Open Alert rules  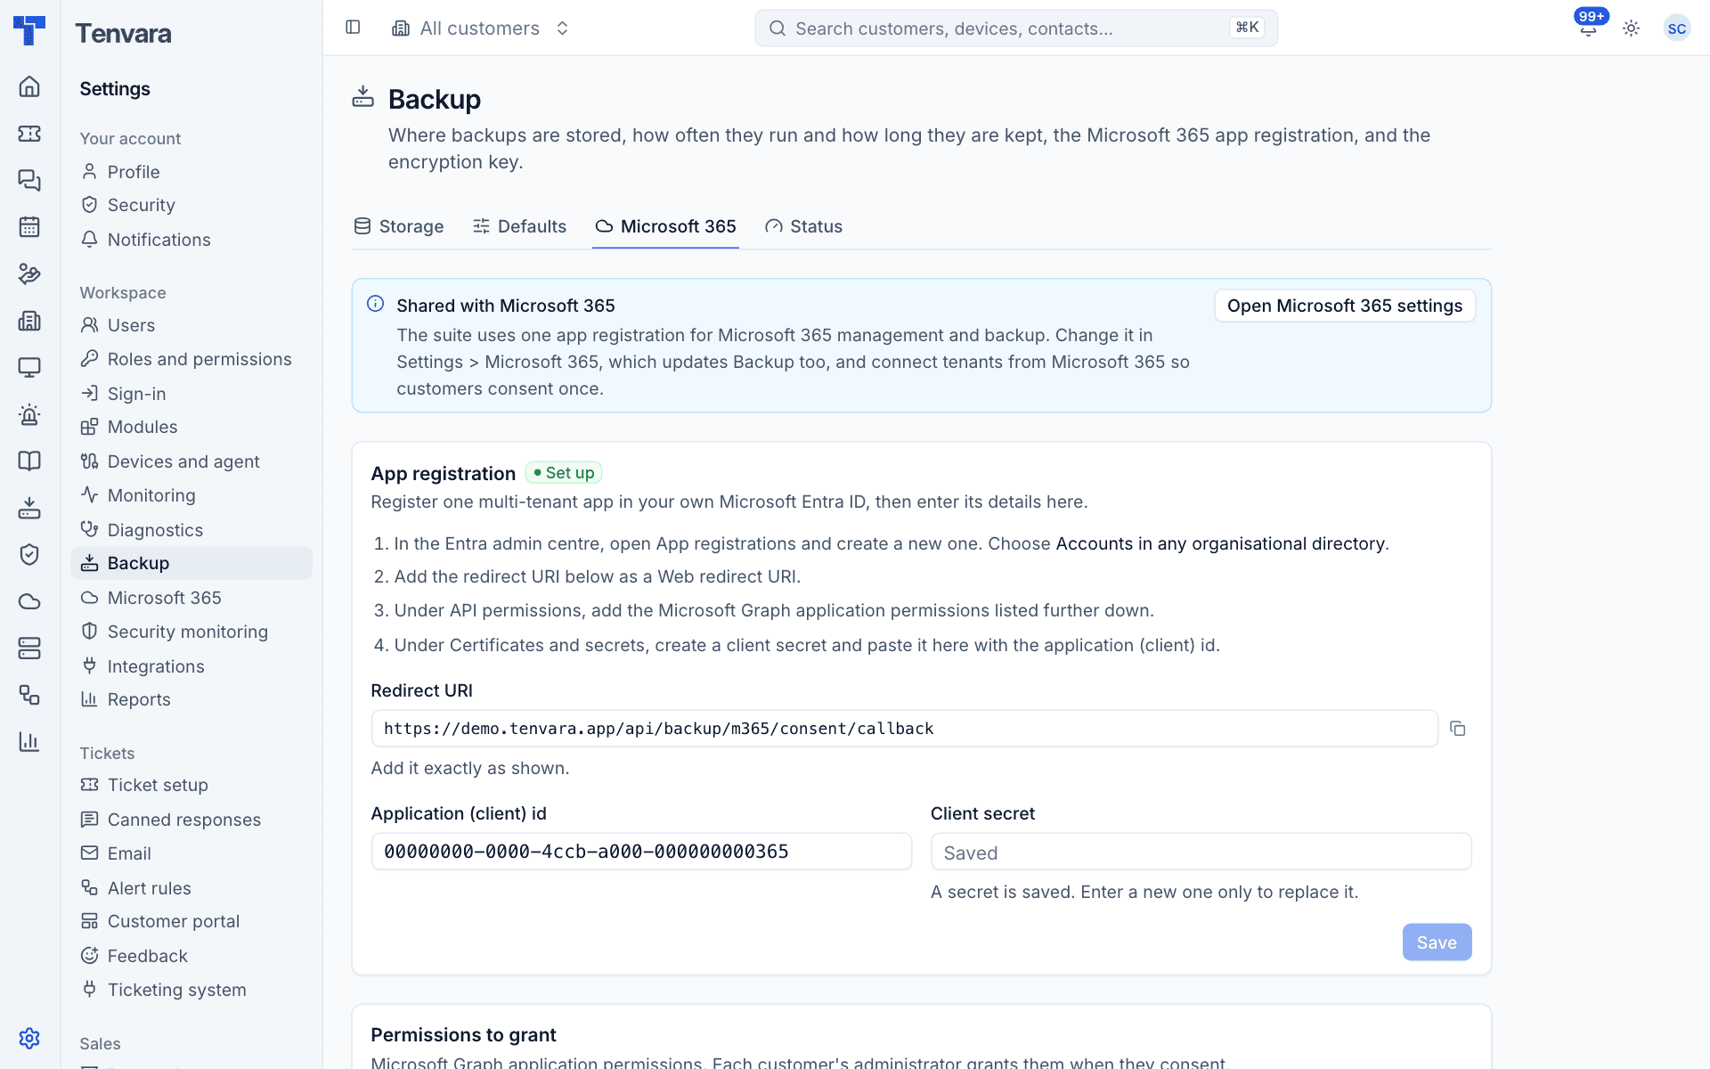click(x=191, y=888)
